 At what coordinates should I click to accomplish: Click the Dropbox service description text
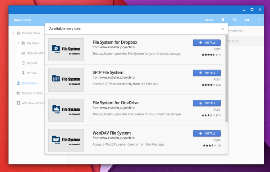[136, 54]
